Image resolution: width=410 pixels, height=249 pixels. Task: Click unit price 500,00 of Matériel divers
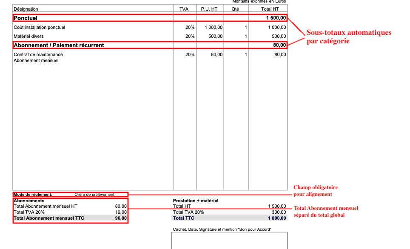(x=216, y=36)
